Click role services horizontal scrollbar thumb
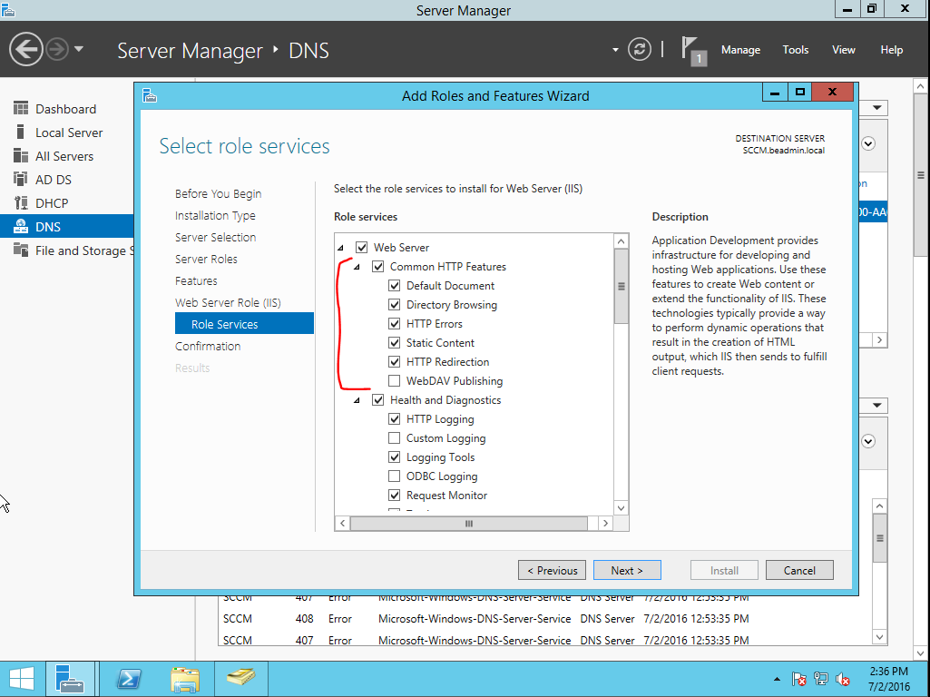930x697 pixels. 468,523
